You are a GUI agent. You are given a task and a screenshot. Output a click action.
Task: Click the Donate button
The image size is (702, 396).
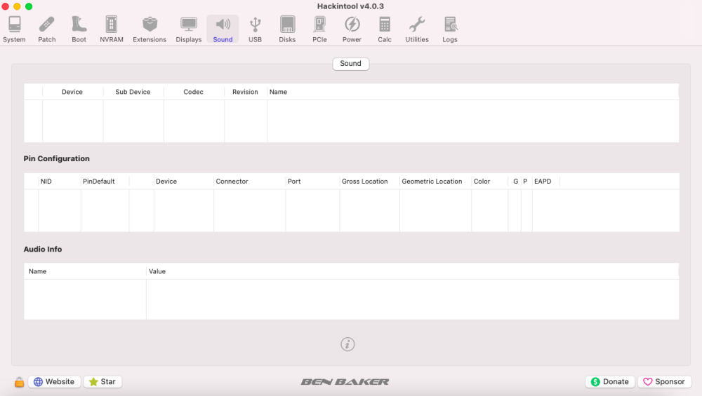[610, 382]
